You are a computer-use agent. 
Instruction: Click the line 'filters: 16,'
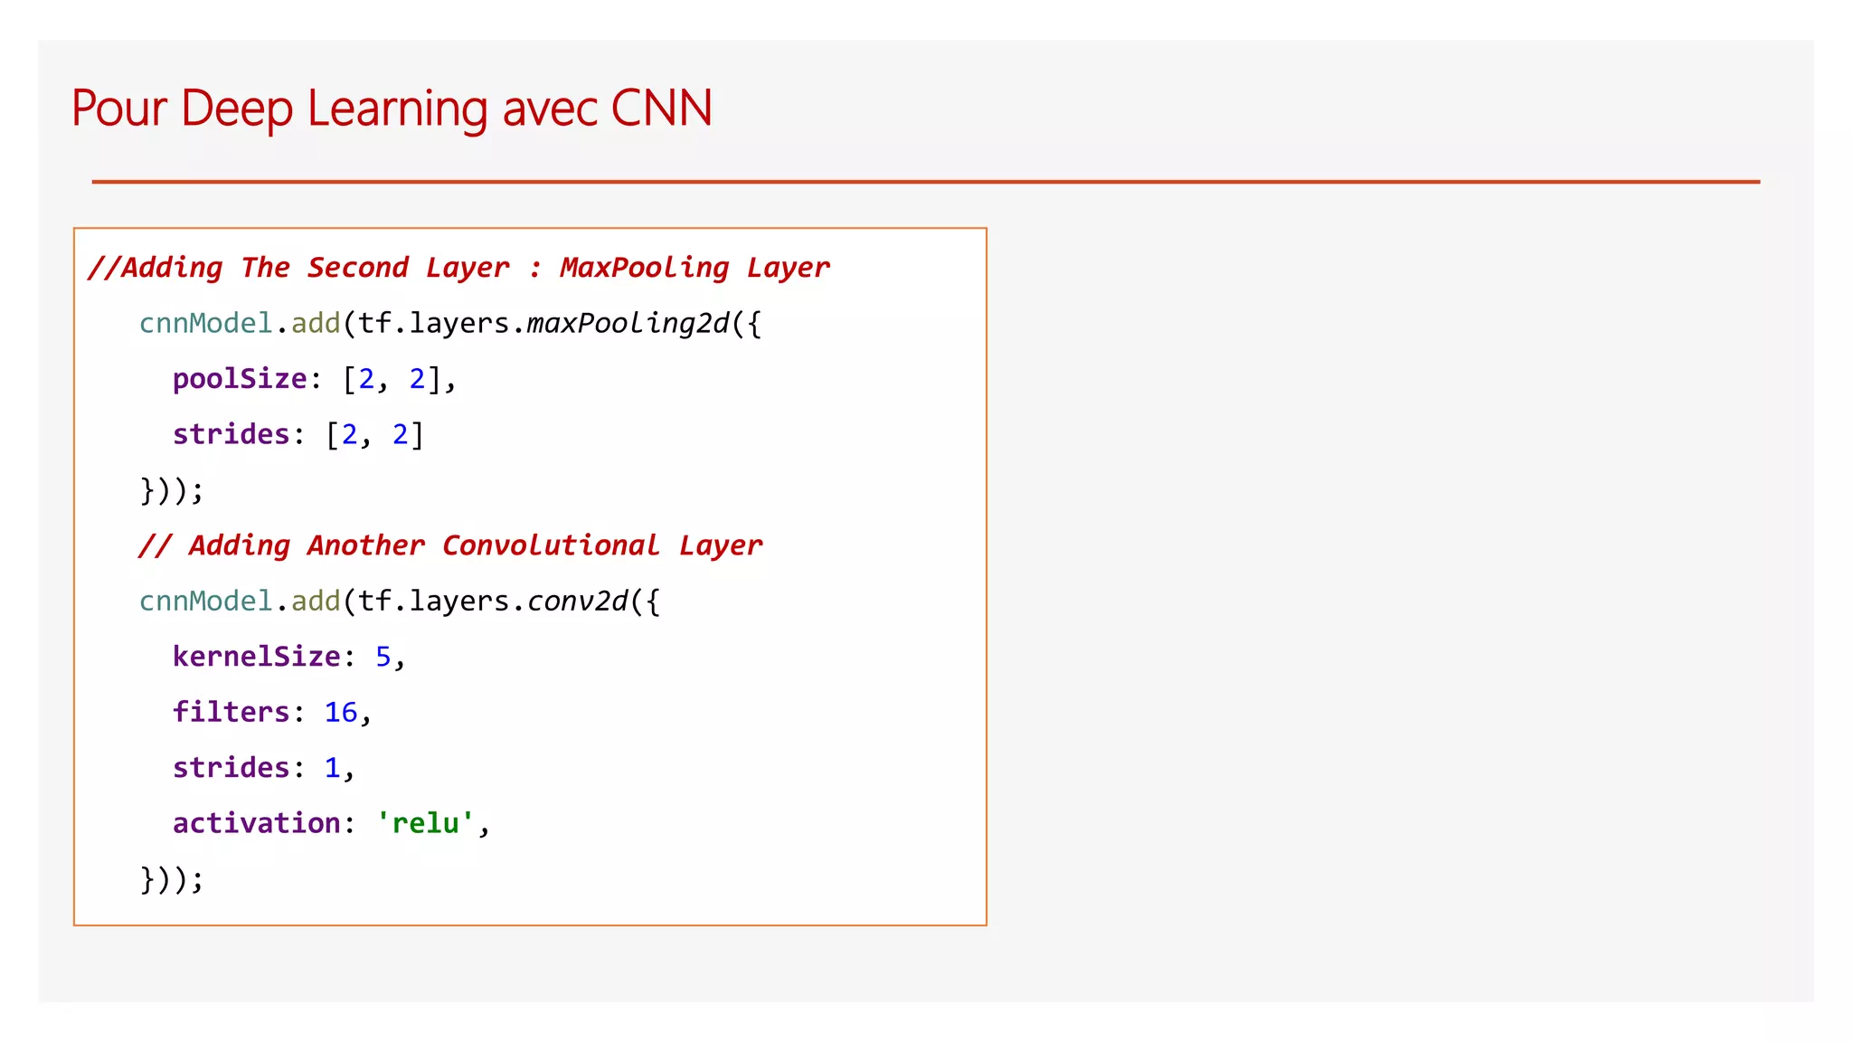(x=272, y=712)
